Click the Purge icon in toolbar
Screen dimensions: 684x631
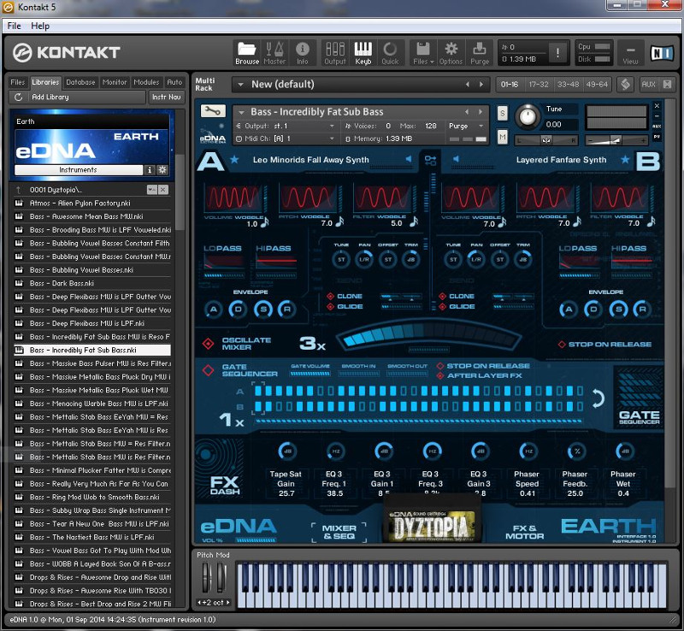[x=480, y=53]
